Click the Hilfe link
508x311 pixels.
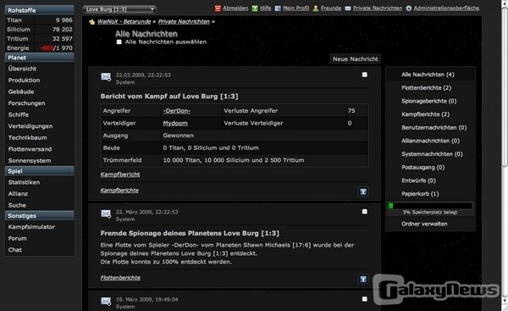click(265, 8)
